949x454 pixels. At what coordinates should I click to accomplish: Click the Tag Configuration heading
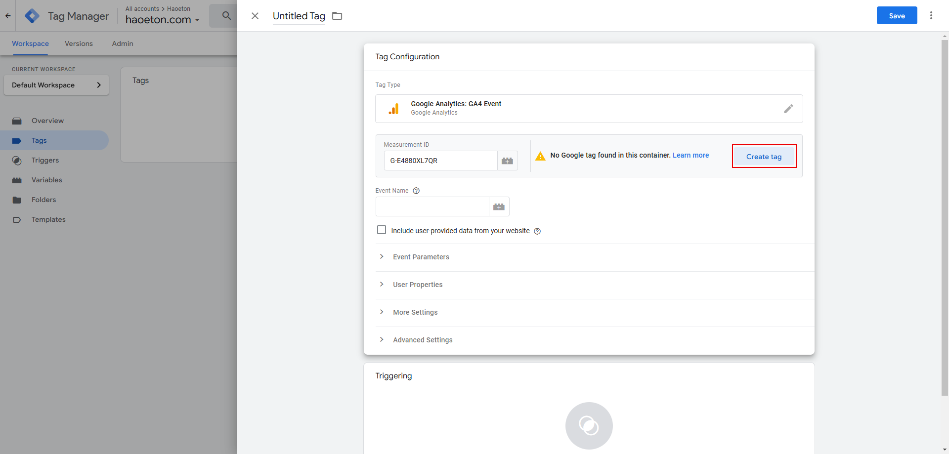pos(407,57)
